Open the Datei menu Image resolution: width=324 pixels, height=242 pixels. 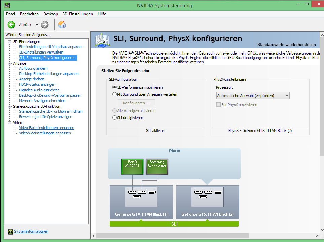(10, 14)
